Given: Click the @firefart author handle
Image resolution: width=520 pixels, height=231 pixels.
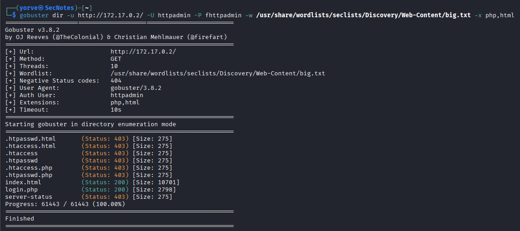Looking at the screenshot, I should tap(207, 37).
